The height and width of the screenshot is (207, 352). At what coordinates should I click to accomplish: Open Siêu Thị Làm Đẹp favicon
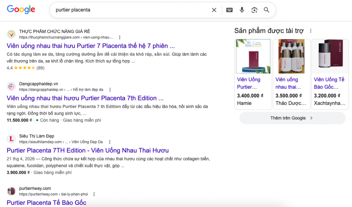tap(11, 139)
